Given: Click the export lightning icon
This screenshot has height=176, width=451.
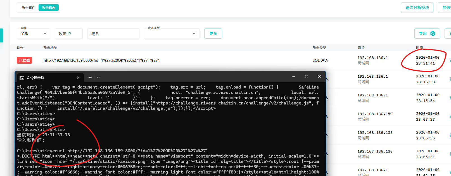Looking at the screenshot, I should point(433,34).
